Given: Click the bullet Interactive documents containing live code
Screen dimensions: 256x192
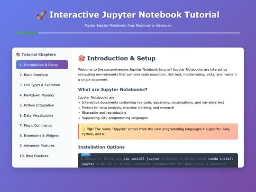Looking at the screenshot, I should (x=153, y=102).
